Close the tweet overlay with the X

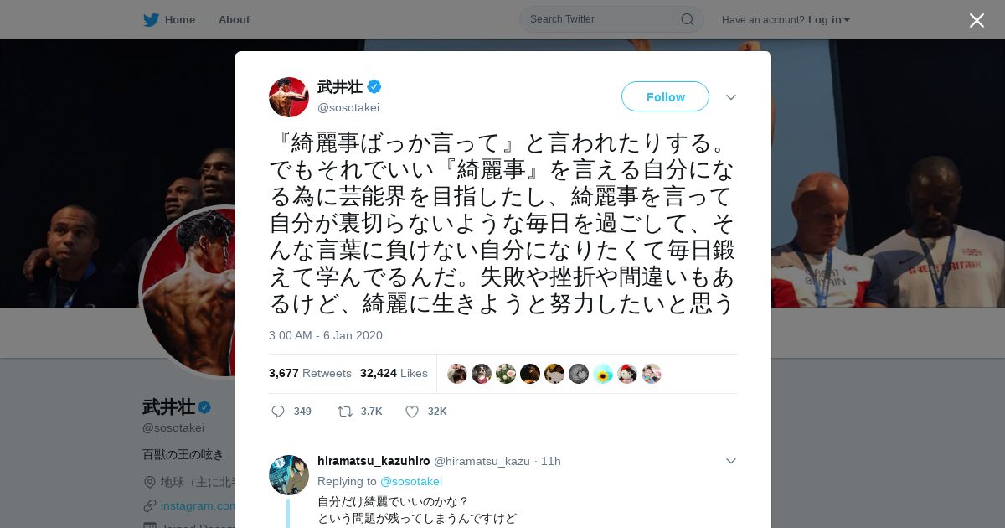(x=977, y=20)
